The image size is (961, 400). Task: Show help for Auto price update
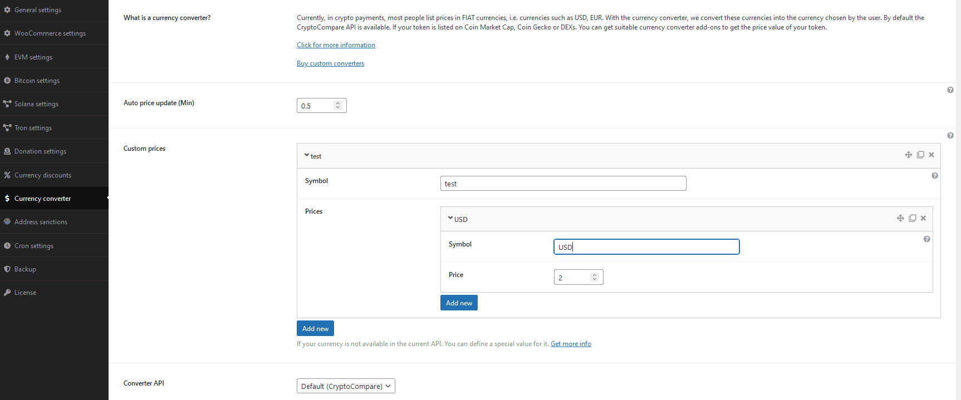950,90
